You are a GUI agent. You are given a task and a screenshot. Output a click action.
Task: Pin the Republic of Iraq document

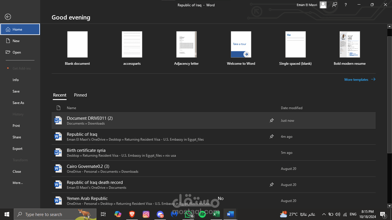pyautogui.click(x=271, y=137)
